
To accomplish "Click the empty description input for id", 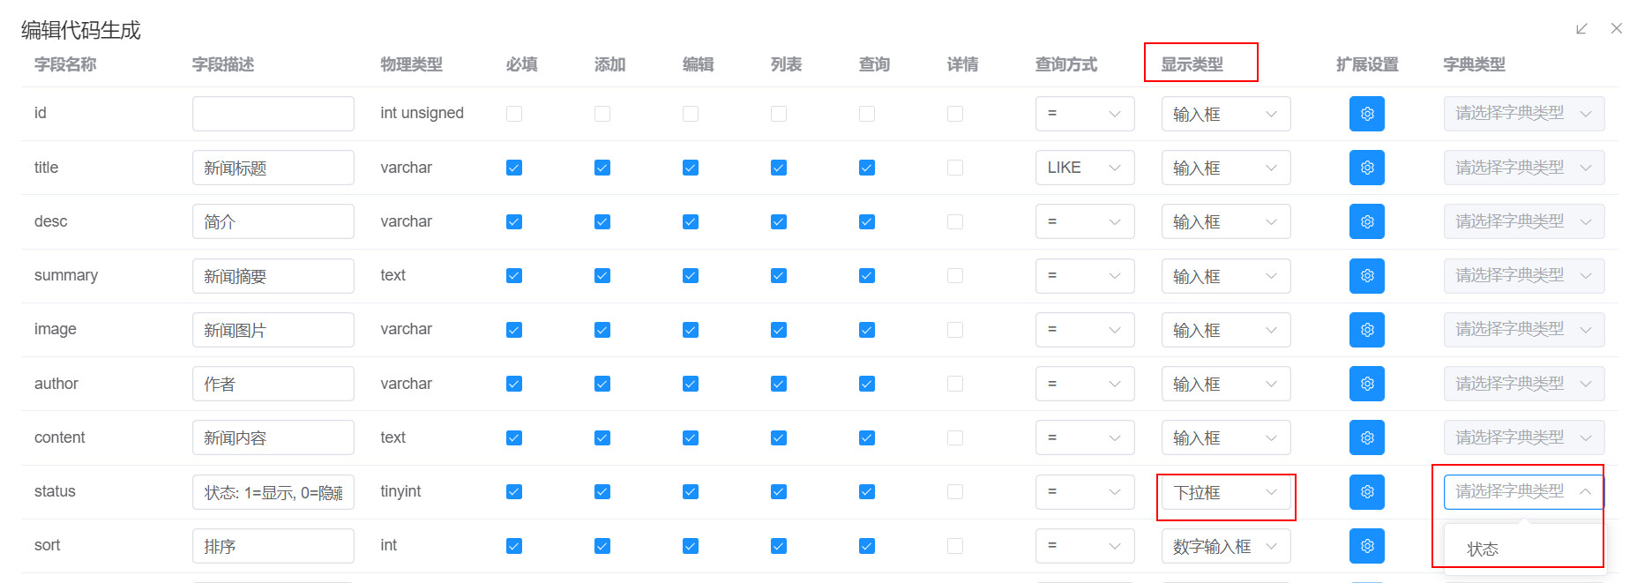I will (x=273, y=114).
